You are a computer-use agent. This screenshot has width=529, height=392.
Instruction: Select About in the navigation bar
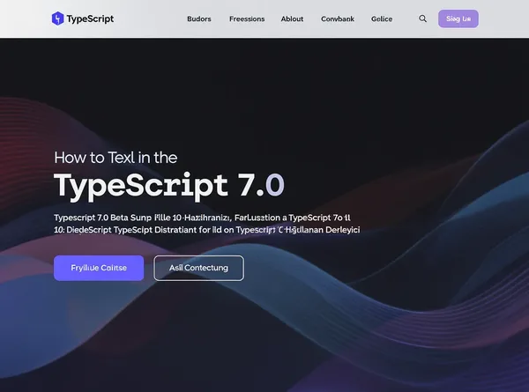coord(292,18)
